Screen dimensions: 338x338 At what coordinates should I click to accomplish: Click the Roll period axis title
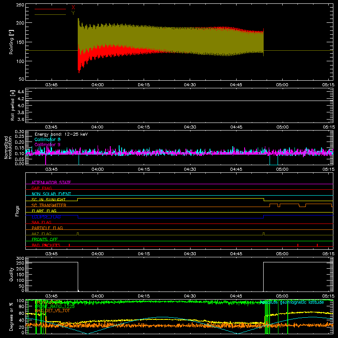point(13,105)
